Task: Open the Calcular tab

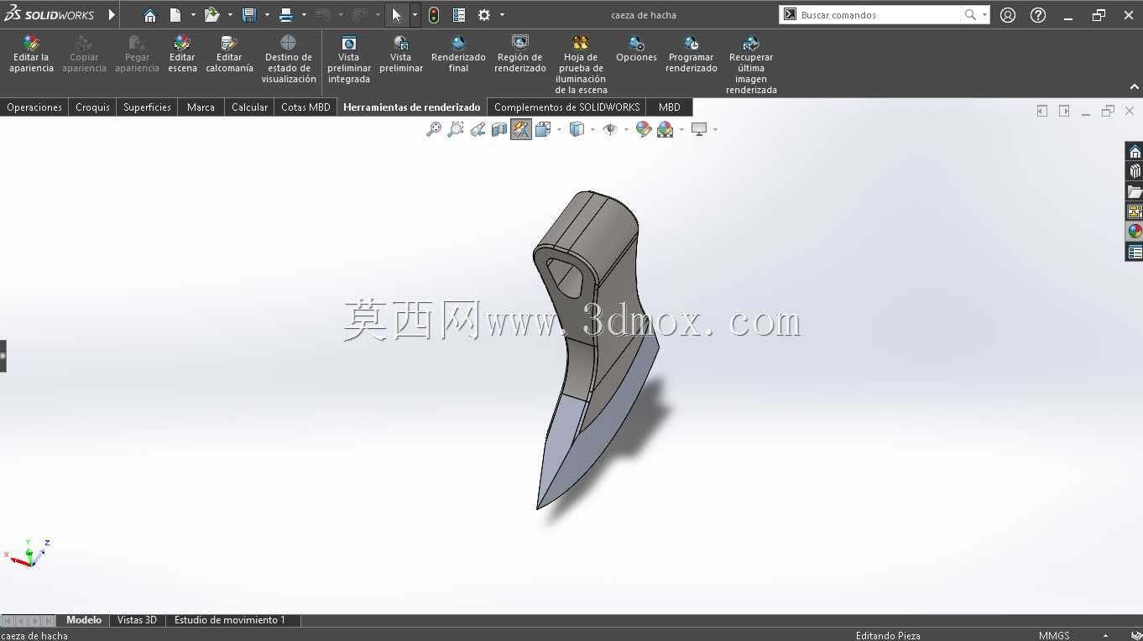Action: (x=249, y=107)
